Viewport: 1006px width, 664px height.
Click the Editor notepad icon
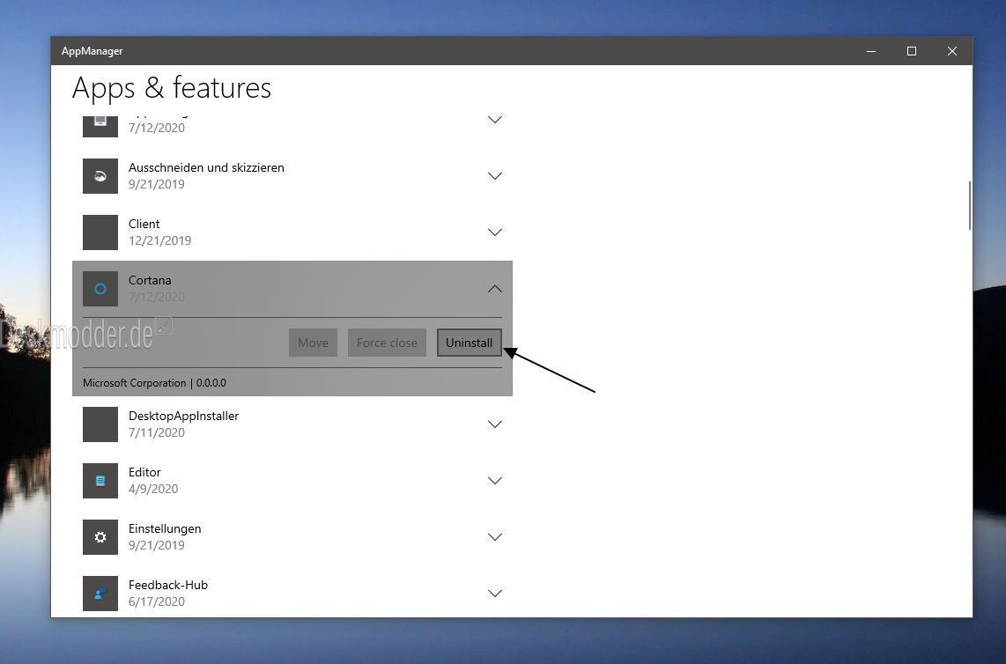pos(100,481)
